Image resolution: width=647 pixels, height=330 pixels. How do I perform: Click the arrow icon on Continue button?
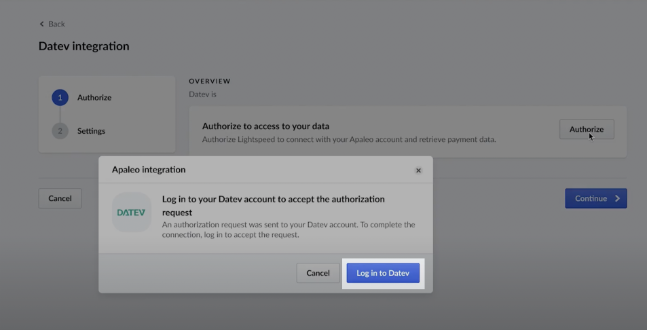(617, 198)
